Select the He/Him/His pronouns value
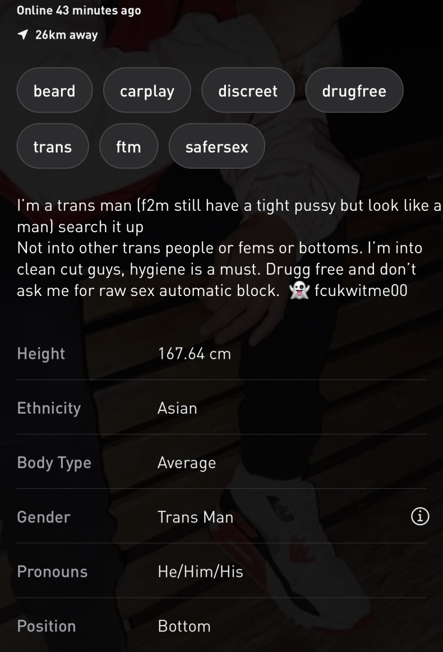This screenshot has height=652, width=443. pyautogui.click(x=200, y=572)
